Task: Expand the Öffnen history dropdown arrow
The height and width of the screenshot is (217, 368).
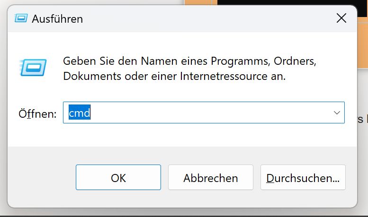Action: 337,113
